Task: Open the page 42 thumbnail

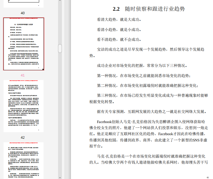Action: pyautogui.click(x=24, y=106)
